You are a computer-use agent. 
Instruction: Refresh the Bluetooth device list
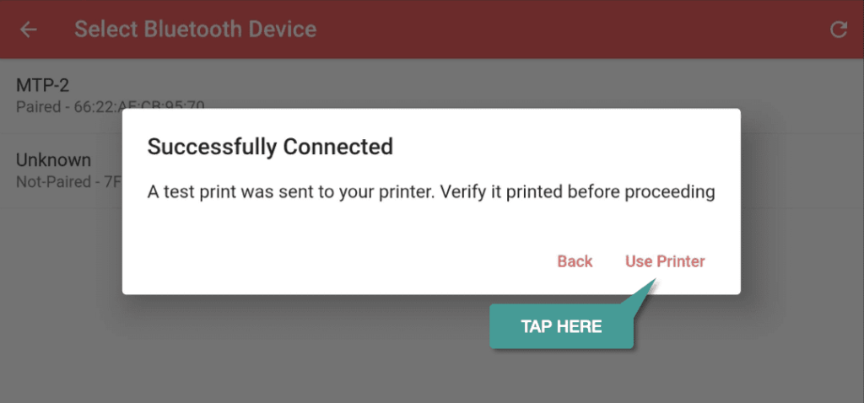pos(838,30)
